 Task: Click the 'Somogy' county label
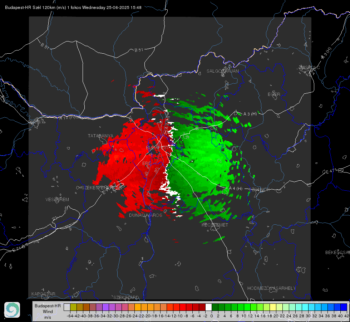[x=72, y=264]
